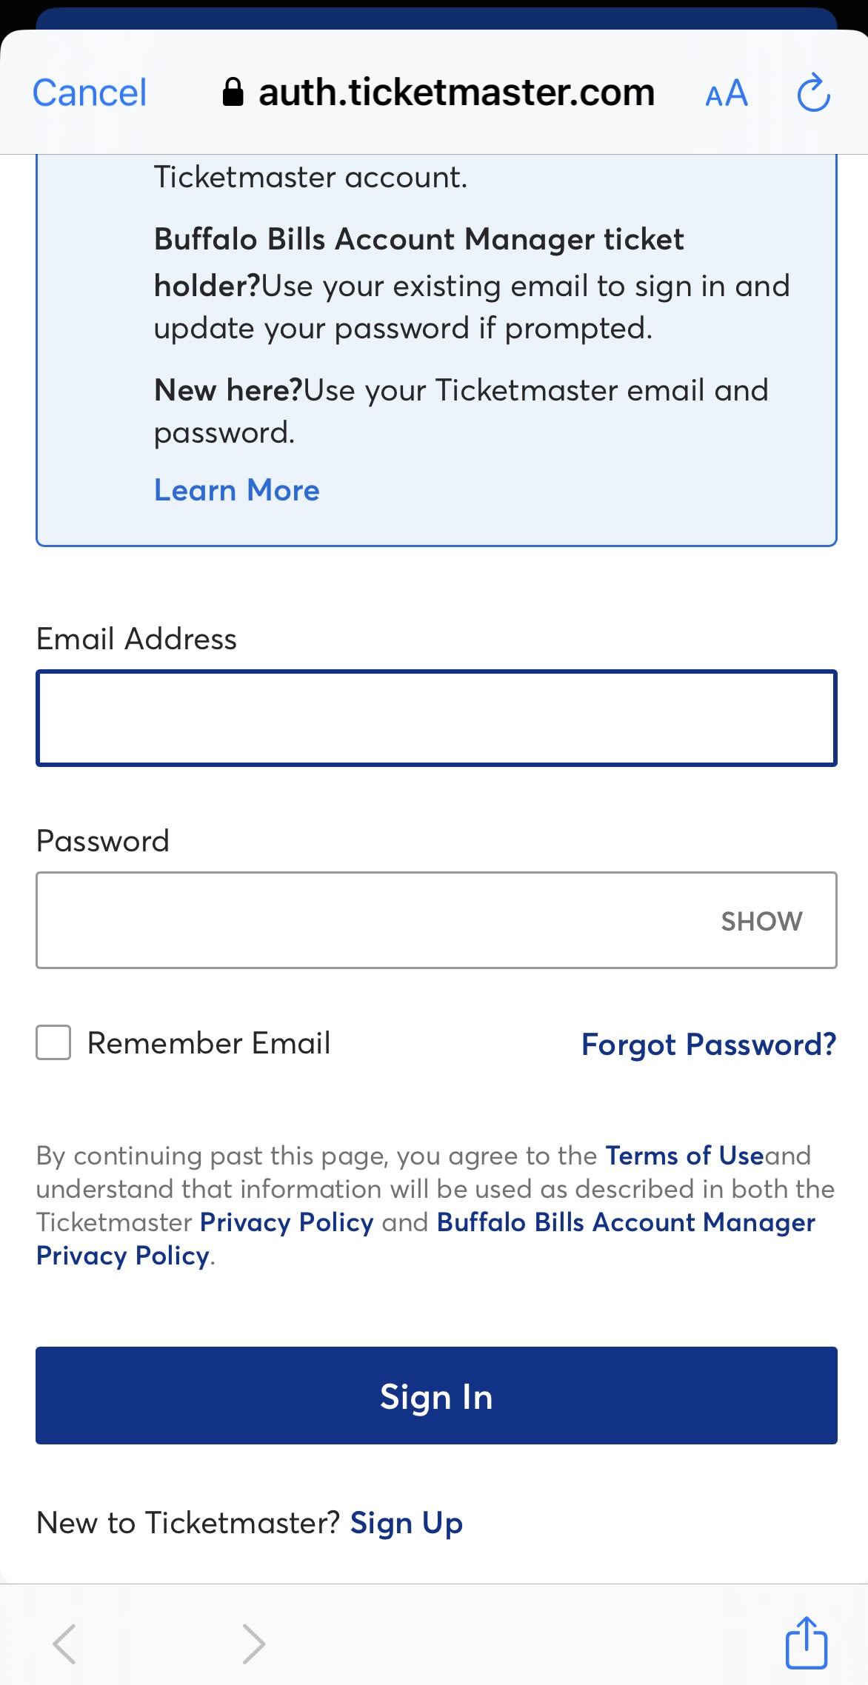Tap the auth.ticketmaster.com address text
Viewport: 868px width, 1685px height.
point(456,93)
